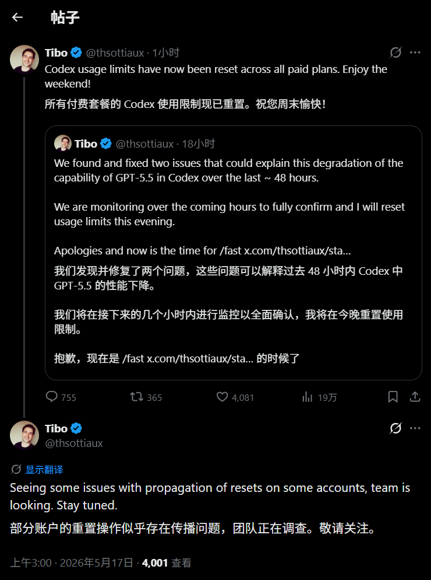Click Grok icon on the lower Tibo post
Image resolution: width=431 pixels, height=580 pixels.
pyautogui.click(x=395, y=428)
